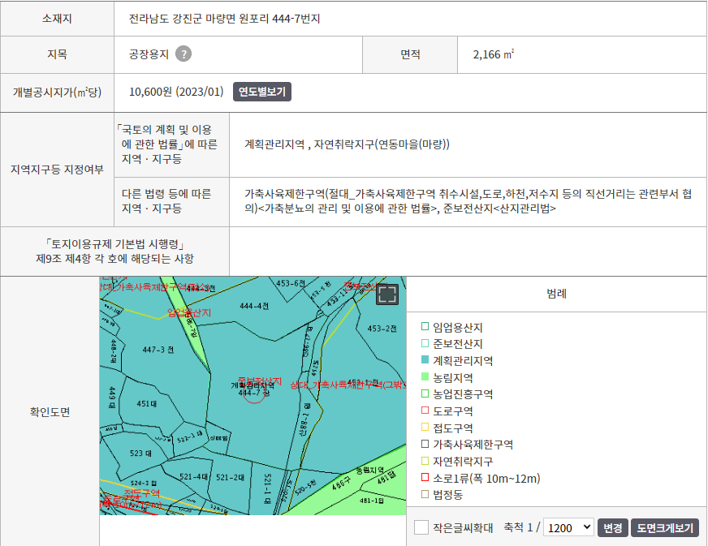This screenshot has height=546, width=708.
Task: Open 연도별보기 yearly price view
Action: pos(262,92)
